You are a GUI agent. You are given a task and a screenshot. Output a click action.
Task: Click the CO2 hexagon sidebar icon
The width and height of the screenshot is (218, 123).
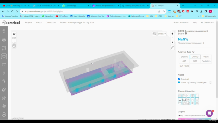tap(4, 114)
